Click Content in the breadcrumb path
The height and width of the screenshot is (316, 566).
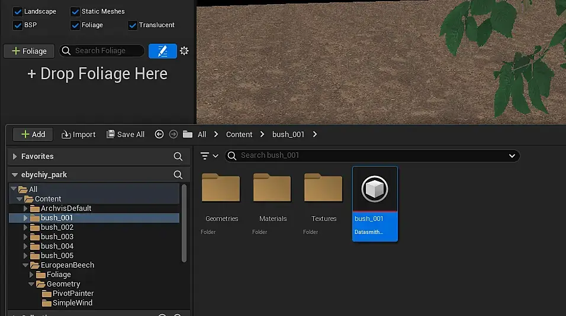[x=239, y=135]
